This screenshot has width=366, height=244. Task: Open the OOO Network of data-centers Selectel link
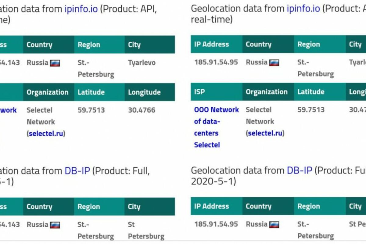point(216,127)
